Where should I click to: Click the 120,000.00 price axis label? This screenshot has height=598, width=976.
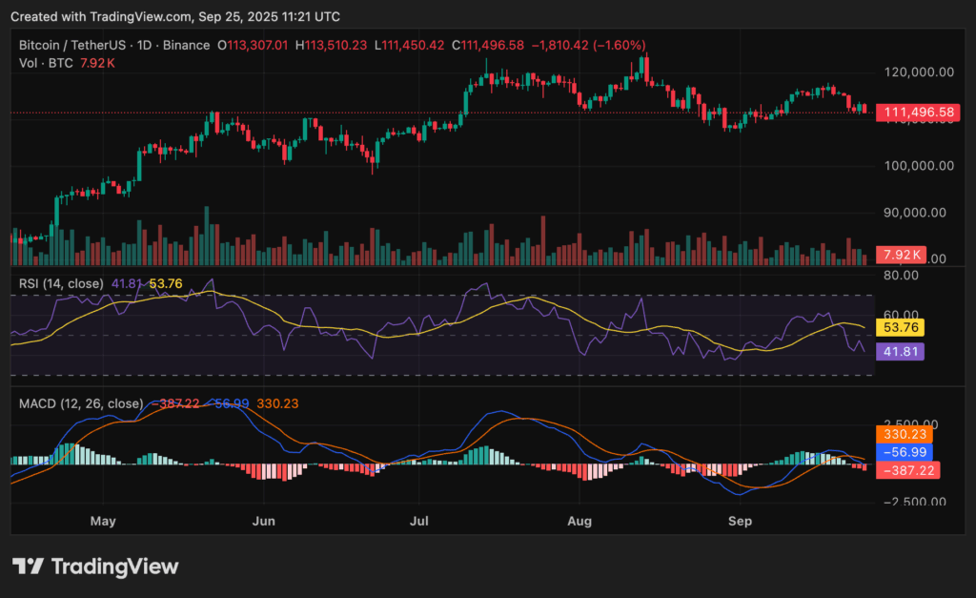click(x=917, y=72)
